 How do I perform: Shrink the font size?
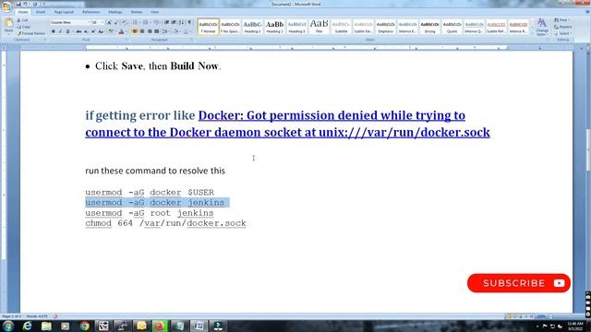pyautogui.click(x=116, y=22)
